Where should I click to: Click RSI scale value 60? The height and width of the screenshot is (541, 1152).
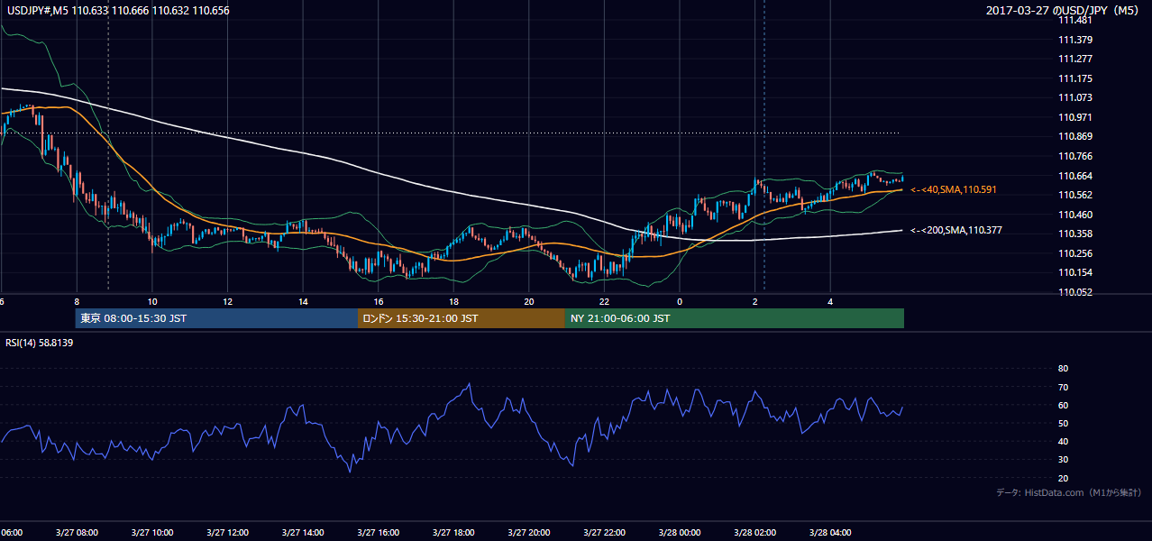[1063, 405]
